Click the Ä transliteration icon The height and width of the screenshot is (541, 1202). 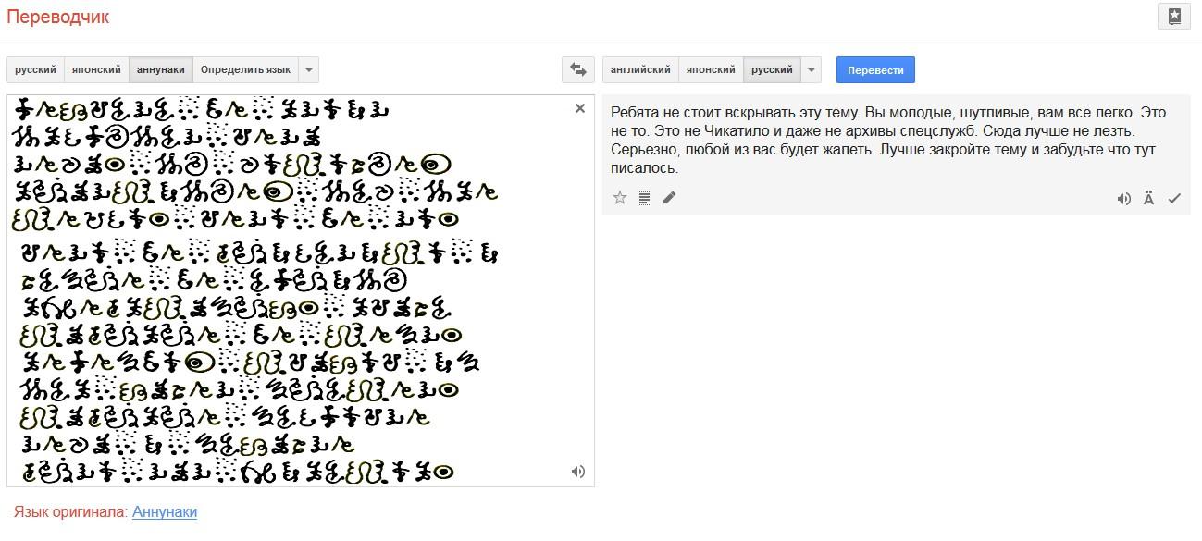click(1148, 198)
